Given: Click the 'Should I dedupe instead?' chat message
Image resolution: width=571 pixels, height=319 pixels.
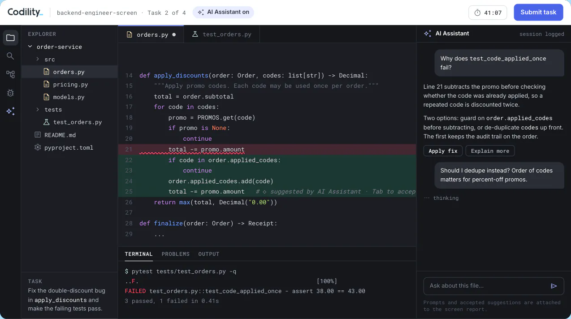Looking at the screenshot, I should click(x=499, y=175).
